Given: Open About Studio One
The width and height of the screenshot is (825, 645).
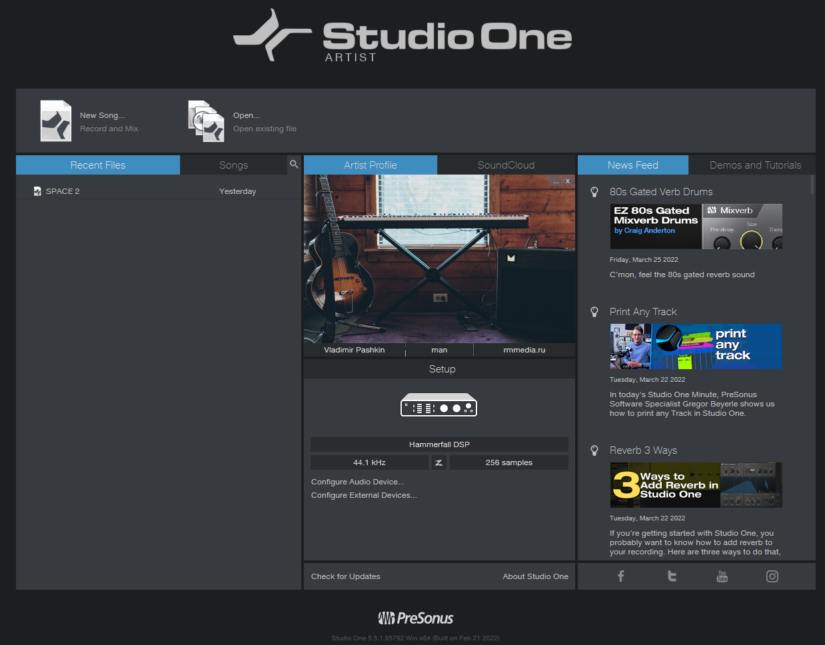Looking at the screenshot, I should tap(536, 576).
